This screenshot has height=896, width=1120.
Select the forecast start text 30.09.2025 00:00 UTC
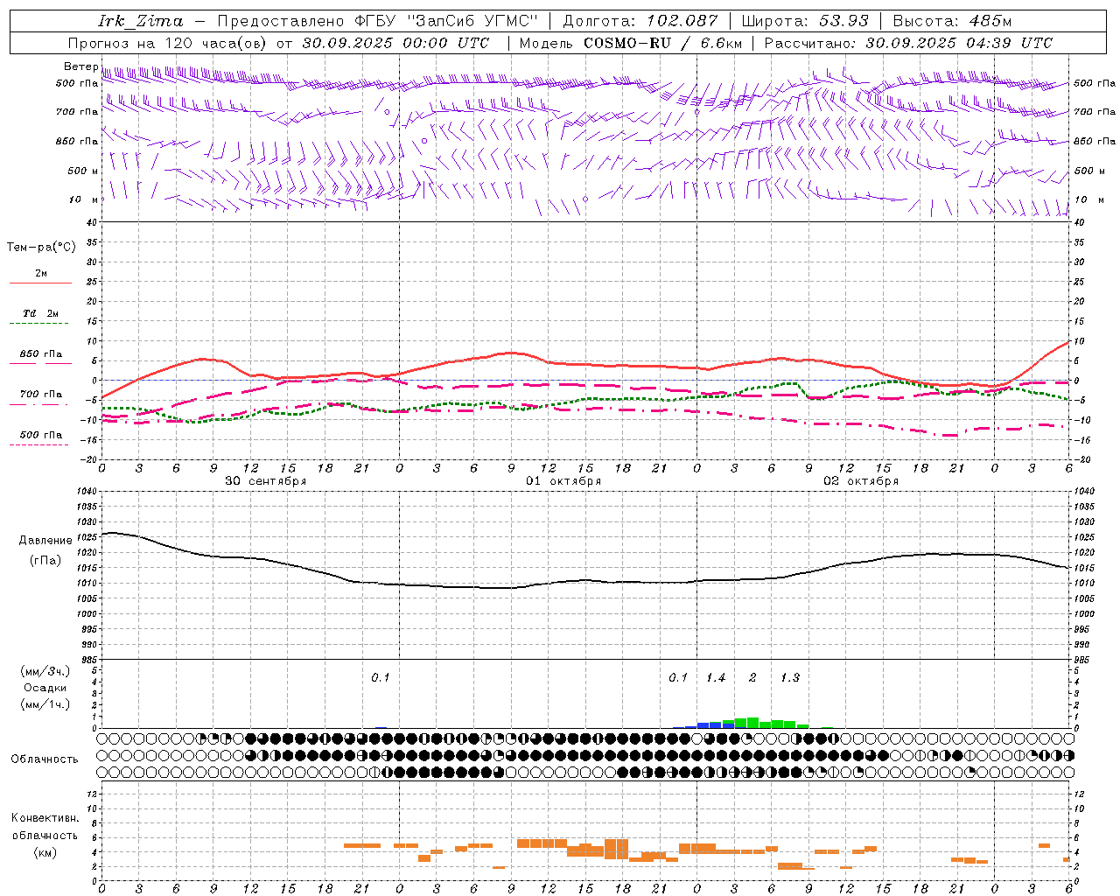point(397,43)
